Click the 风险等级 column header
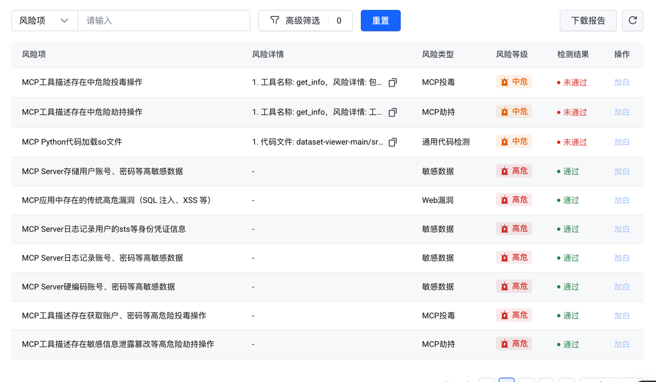656x382 pixels. click(x=511, y=54)
